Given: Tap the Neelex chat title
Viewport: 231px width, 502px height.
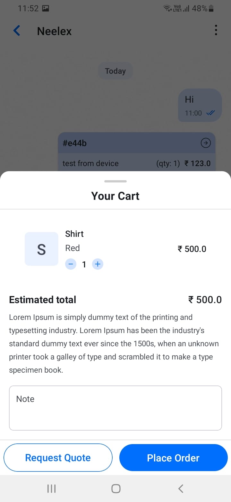Looking at the screenshot, I should 54,31.
